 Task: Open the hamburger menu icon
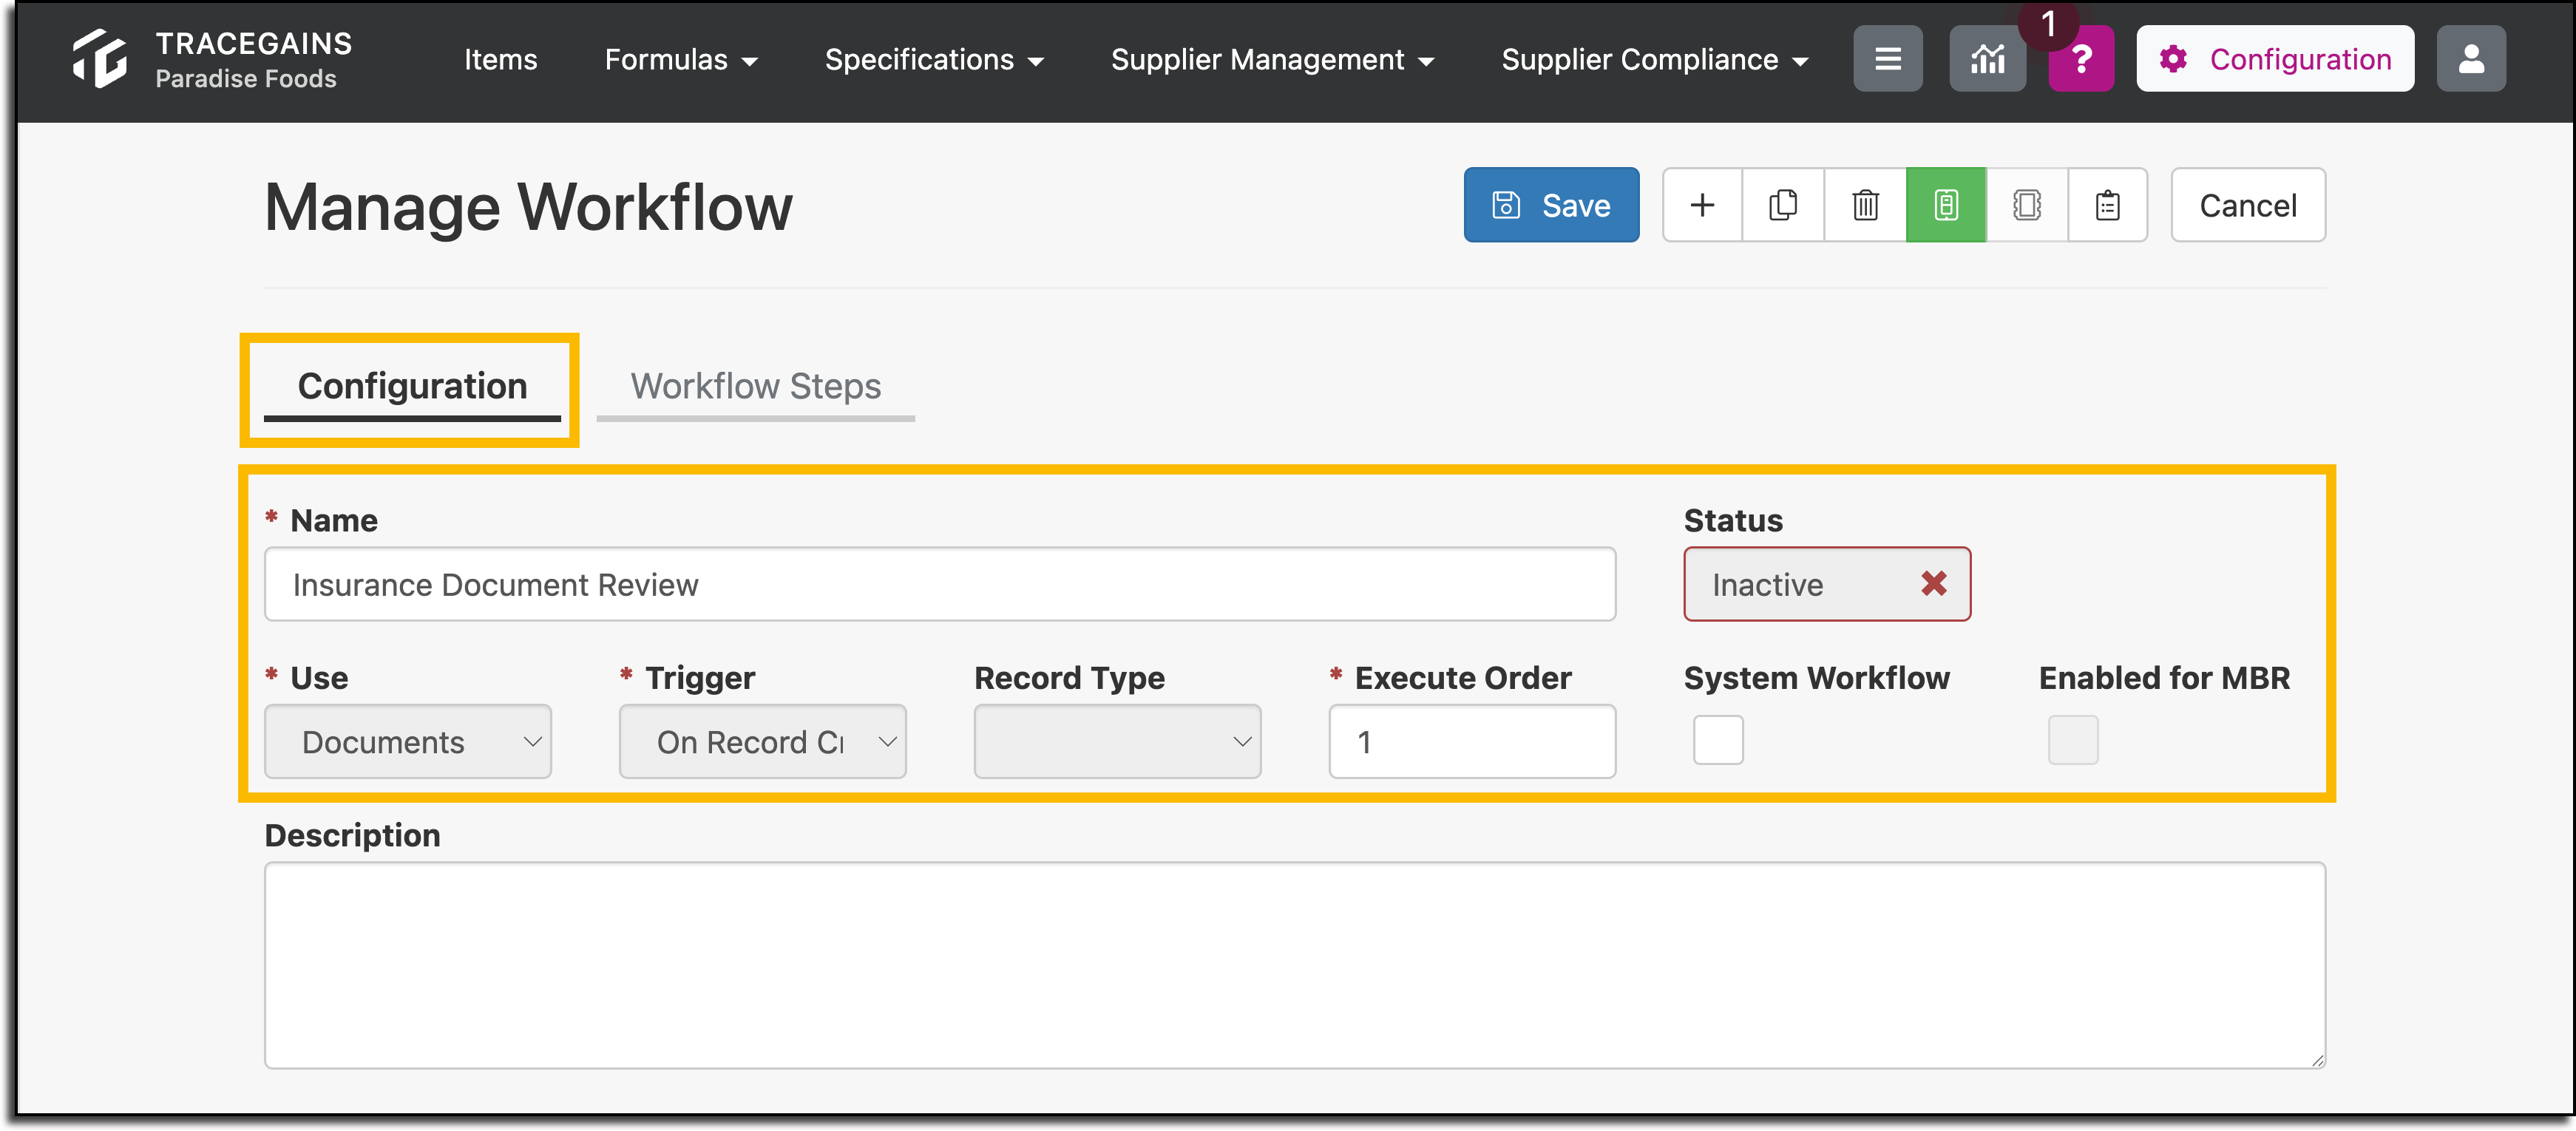(x=1888, y=59)
